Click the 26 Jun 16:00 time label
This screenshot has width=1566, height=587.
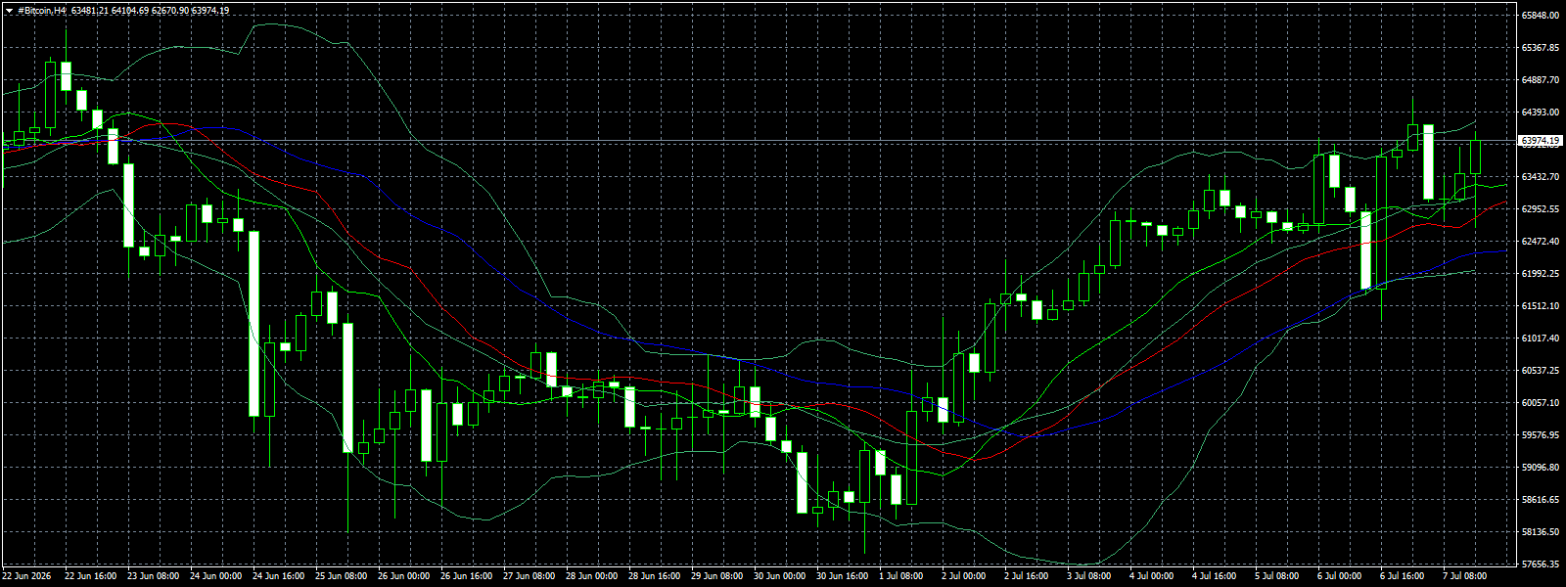pos(466,576)
